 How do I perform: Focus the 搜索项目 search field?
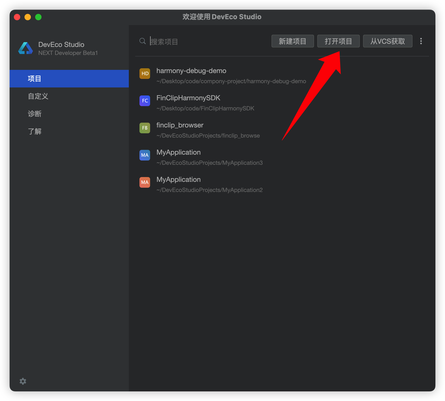(208, 42)
